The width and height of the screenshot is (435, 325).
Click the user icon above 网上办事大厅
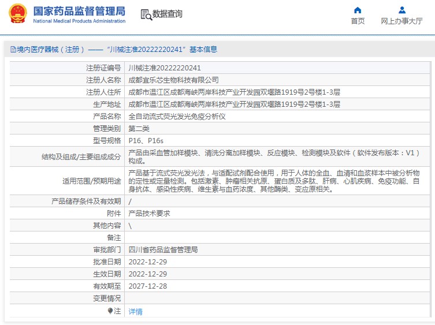[402, 10]
